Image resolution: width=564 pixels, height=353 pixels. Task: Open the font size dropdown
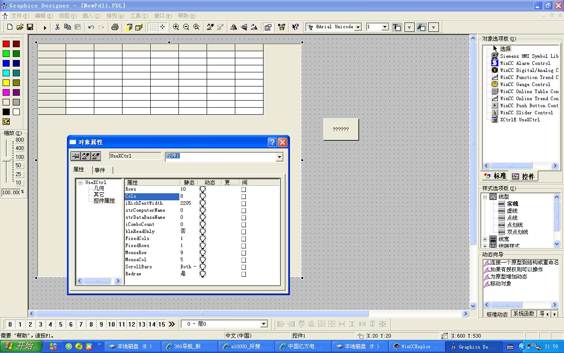click(x=385, y=27)
